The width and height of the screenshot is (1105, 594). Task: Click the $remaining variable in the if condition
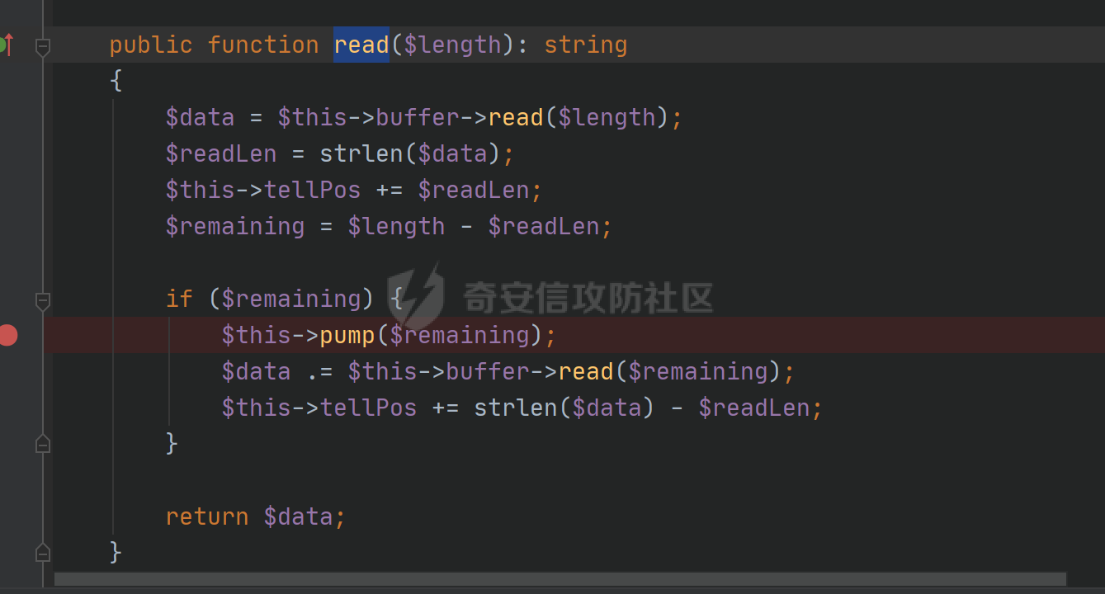(291, 299)
